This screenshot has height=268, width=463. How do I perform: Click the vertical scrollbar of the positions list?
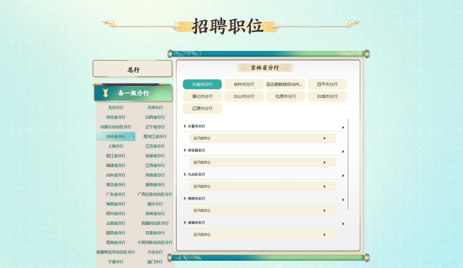click(348, 164)
